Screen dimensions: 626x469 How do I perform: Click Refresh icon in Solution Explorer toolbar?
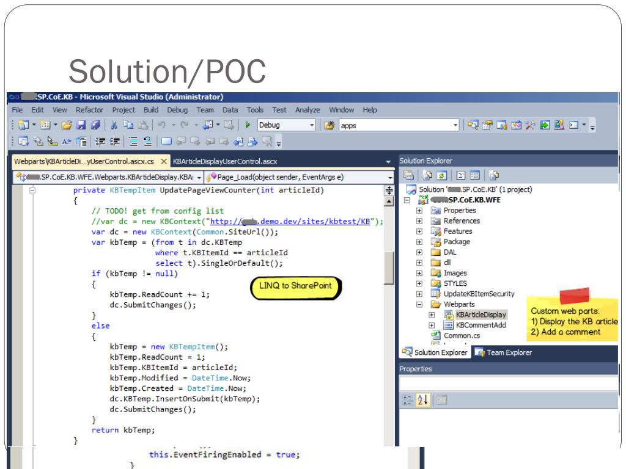441,175
